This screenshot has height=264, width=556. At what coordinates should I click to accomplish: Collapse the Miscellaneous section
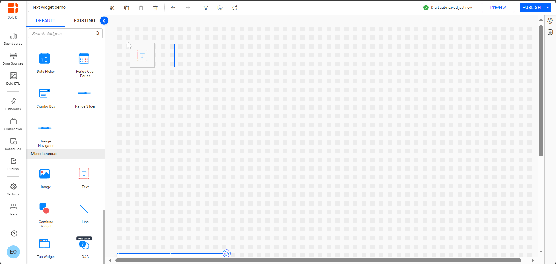100,154
